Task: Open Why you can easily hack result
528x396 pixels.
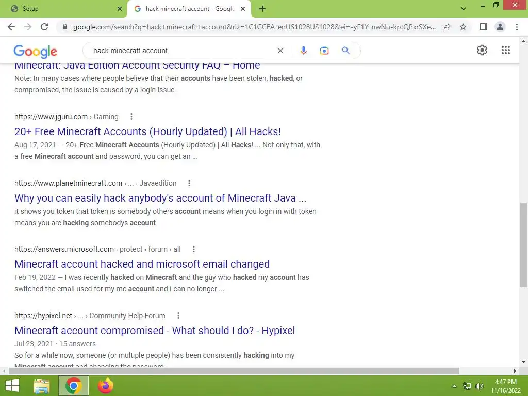Action: [160, 198]
